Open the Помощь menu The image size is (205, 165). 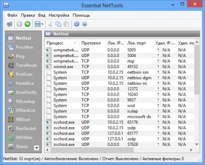(x=81, y=15)
